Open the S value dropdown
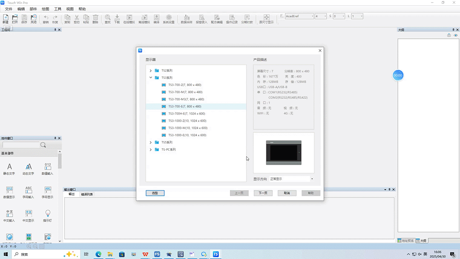460x259 pixels. pos(343,16)
